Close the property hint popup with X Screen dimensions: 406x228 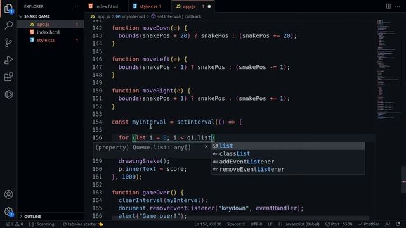coord(206,147)
